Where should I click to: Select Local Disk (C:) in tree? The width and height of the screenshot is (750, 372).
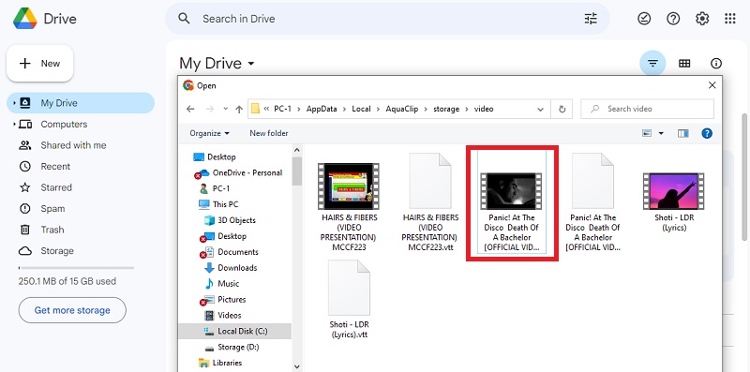tap(235, 331)
